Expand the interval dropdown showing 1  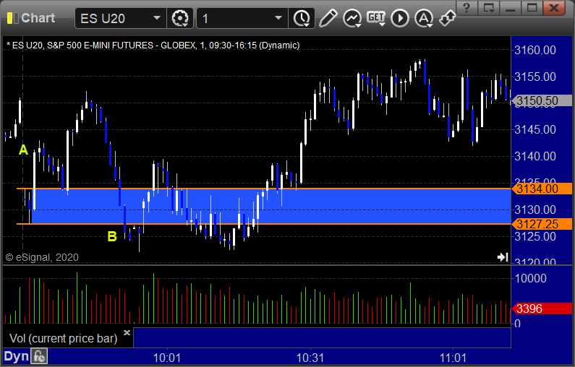pos(242,18)
